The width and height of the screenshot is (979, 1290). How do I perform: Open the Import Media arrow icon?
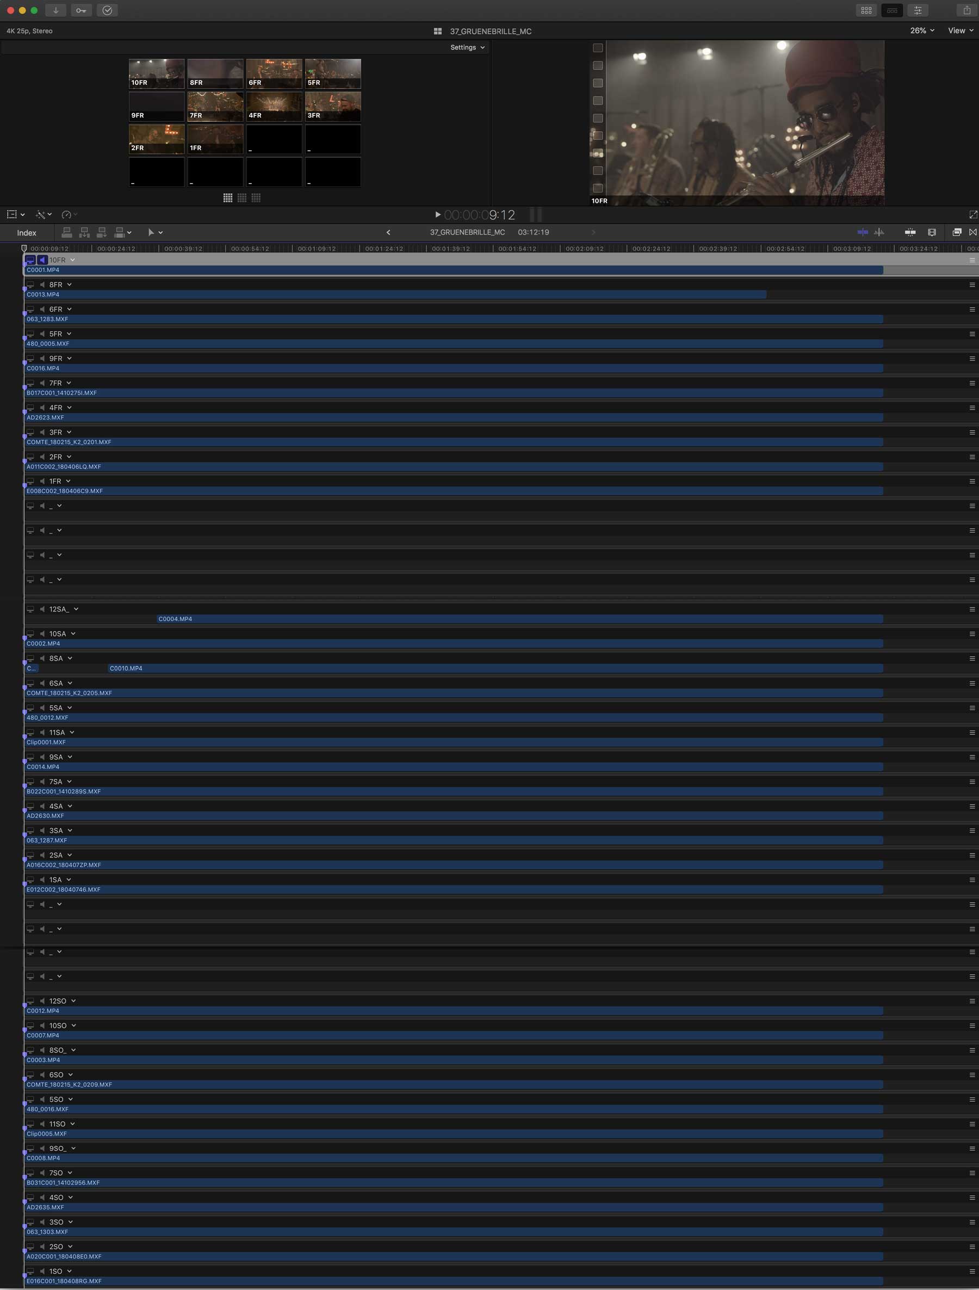[55, 10]
